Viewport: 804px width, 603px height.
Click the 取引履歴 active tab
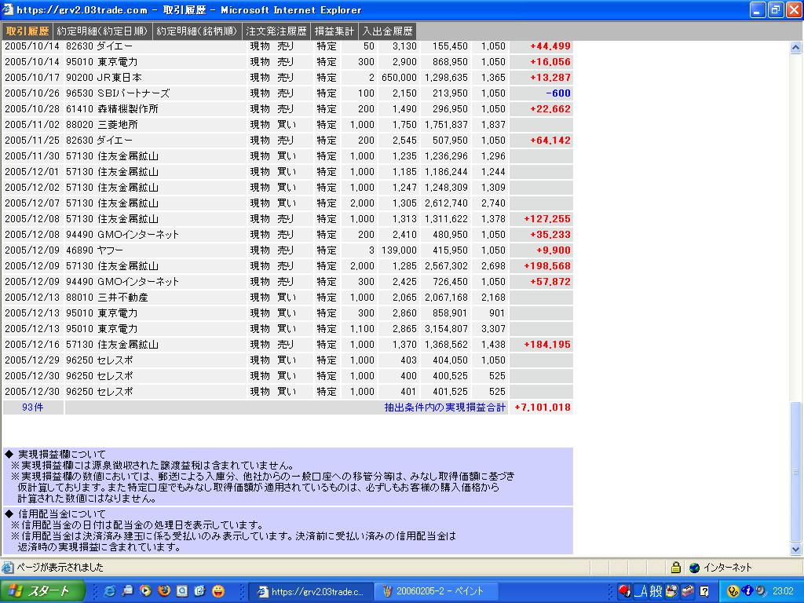(x=27, y=31)
